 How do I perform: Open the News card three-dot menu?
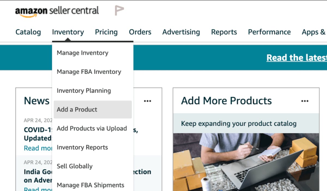148,101
